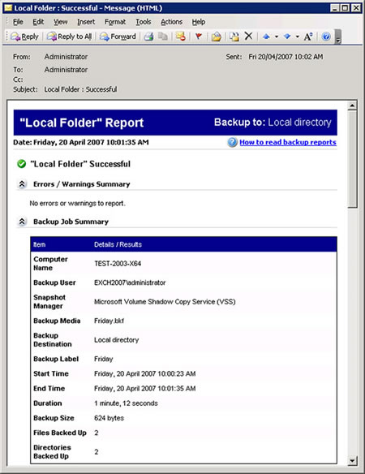This screenshot has width=365, height=474.
Task: Click the junk sender envelope icon
Action: 181,37
